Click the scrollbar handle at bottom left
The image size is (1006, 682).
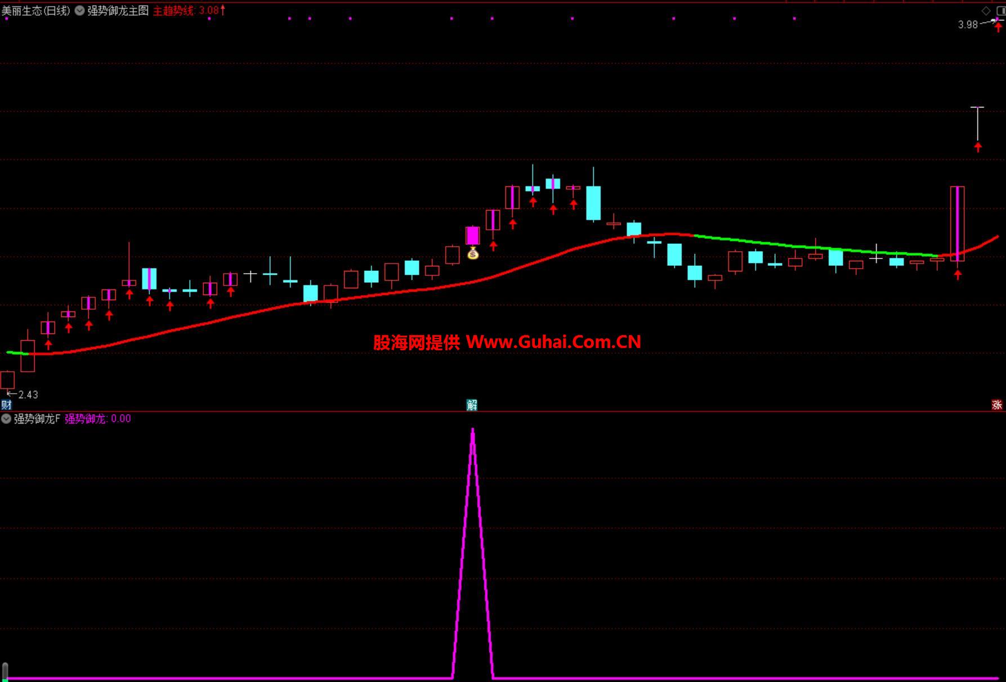pos(5,671)
